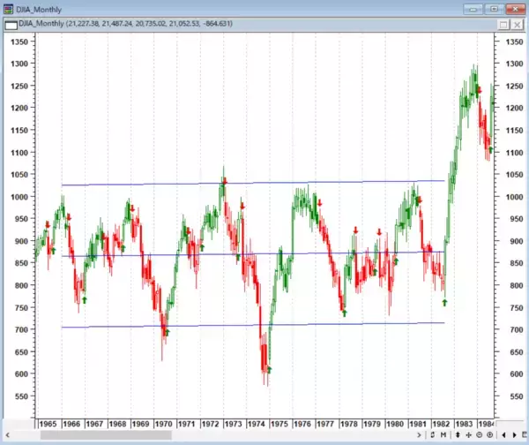Click the 700 label on the left price axis

click(21, 329)
